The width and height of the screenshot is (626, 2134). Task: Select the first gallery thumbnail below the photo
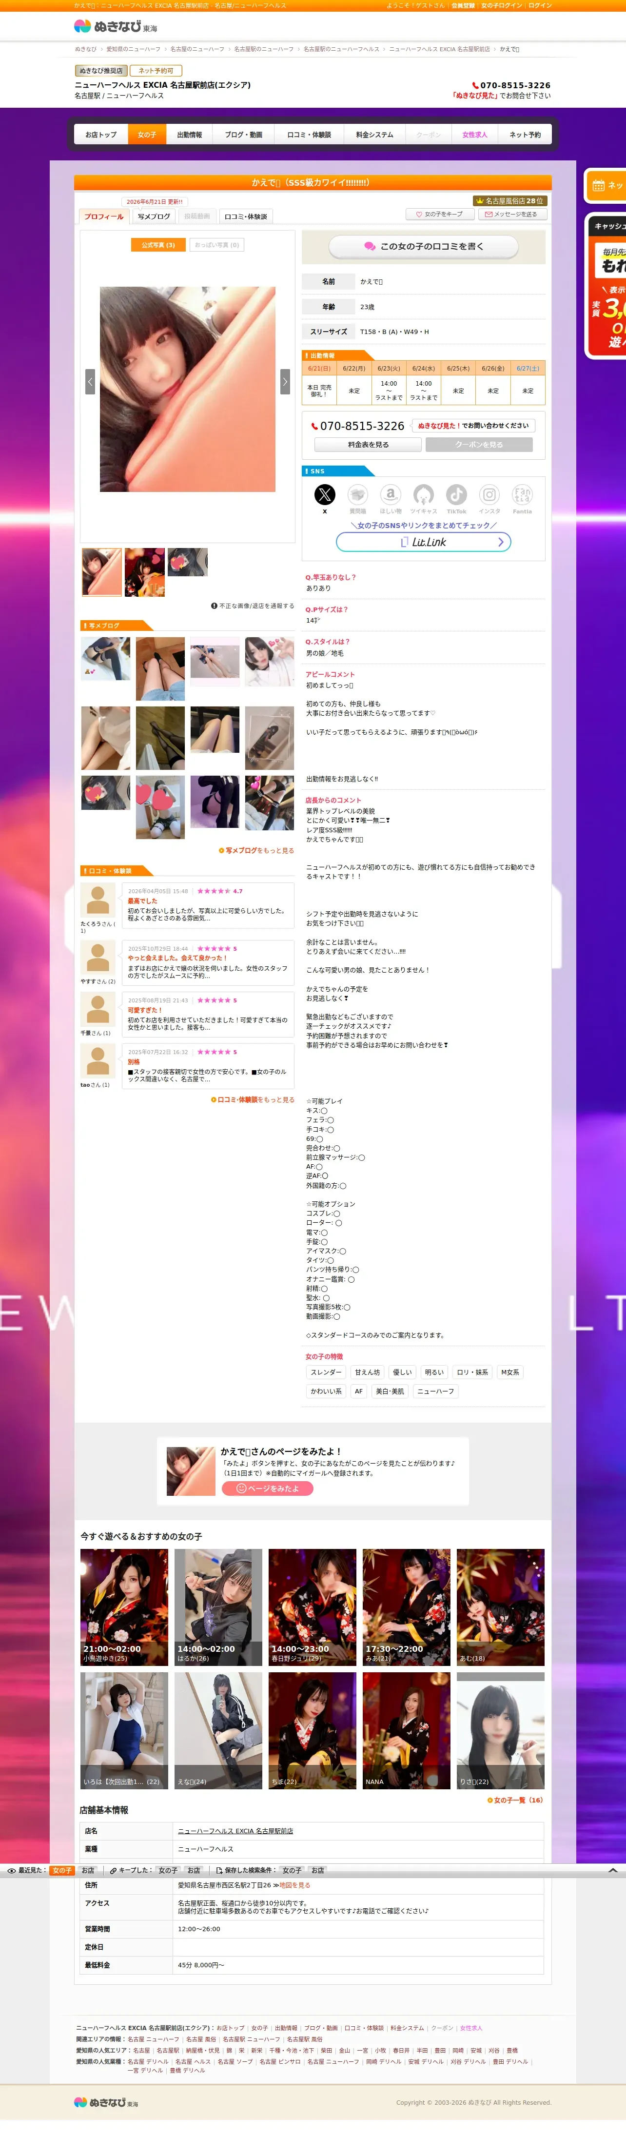point(102,571)
